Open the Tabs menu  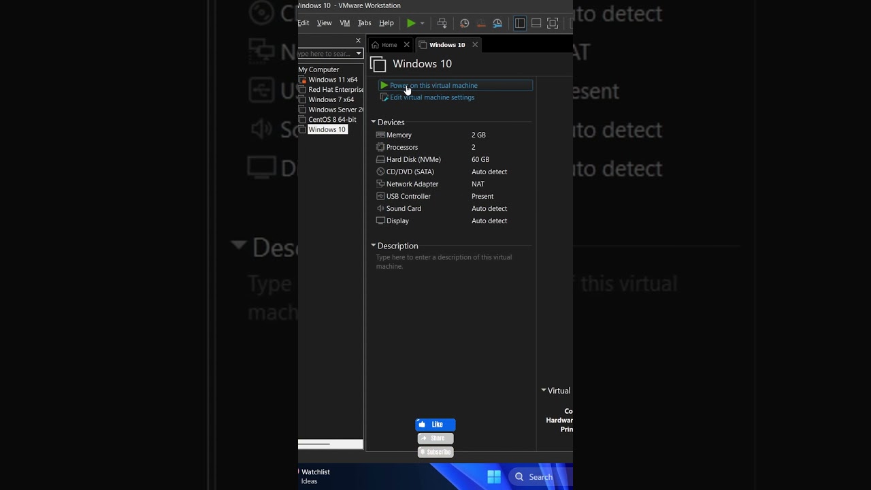click(x=365, y=23)
